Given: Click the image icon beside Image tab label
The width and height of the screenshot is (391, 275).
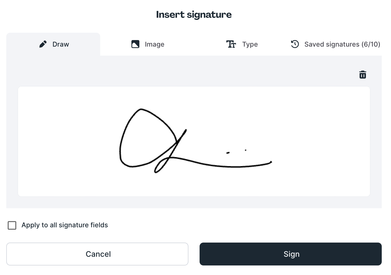Looking at the screenshot, I should 135,44.
